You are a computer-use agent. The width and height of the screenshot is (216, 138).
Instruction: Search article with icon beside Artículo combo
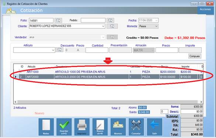(x=59, y=50)
